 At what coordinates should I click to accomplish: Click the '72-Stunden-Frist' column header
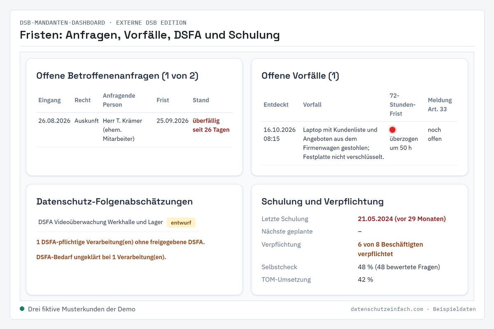[x=403, y=104]
